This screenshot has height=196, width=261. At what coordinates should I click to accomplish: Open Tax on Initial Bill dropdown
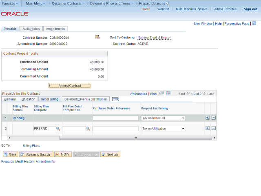click(163, 118)
